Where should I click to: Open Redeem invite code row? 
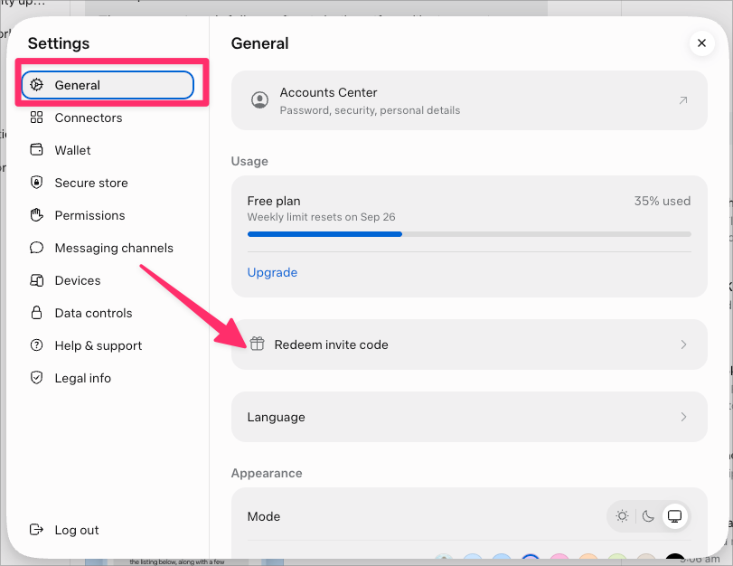tap(469, 344)
